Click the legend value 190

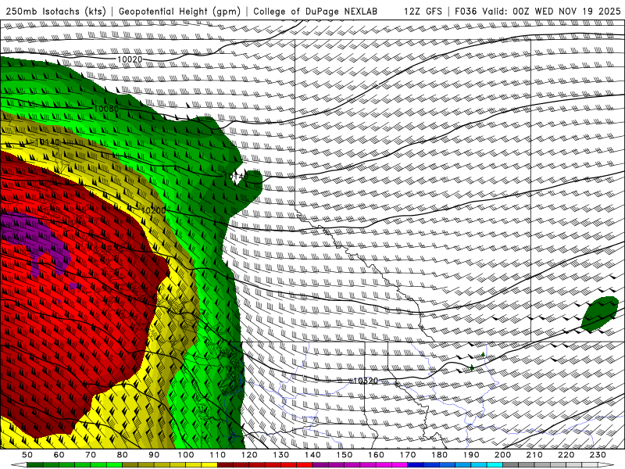pyautogui.click(x=471, y=455)
